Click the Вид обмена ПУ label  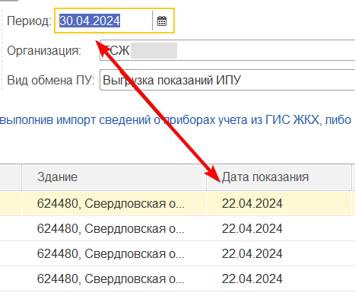tap(51, 80)
